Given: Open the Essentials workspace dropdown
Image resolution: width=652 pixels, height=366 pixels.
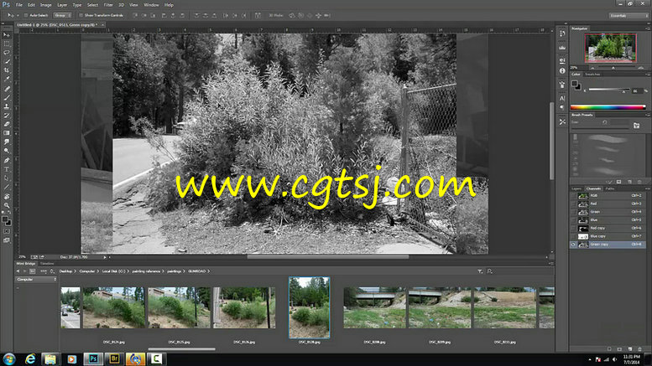Looking at the screenshot, I should (629, 15).
